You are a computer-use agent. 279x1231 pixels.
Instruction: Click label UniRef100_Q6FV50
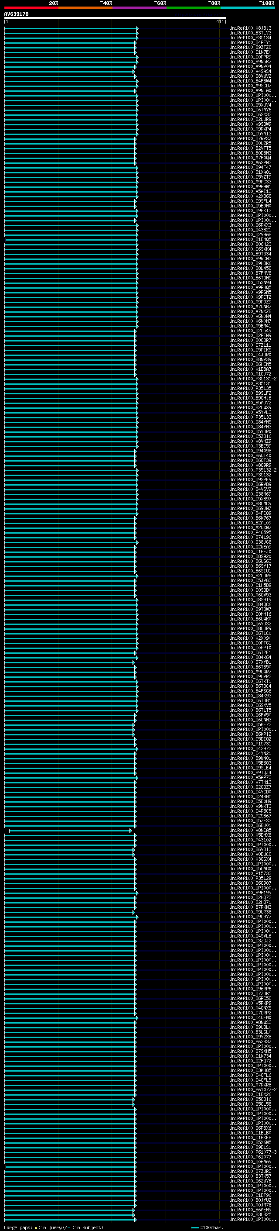click(250, 715)
